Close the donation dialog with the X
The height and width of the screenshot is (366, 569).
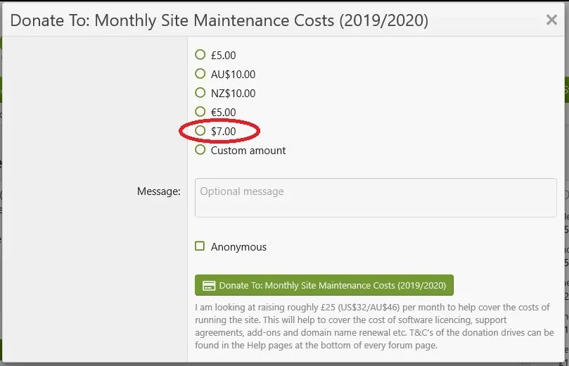tap(552, 20)
